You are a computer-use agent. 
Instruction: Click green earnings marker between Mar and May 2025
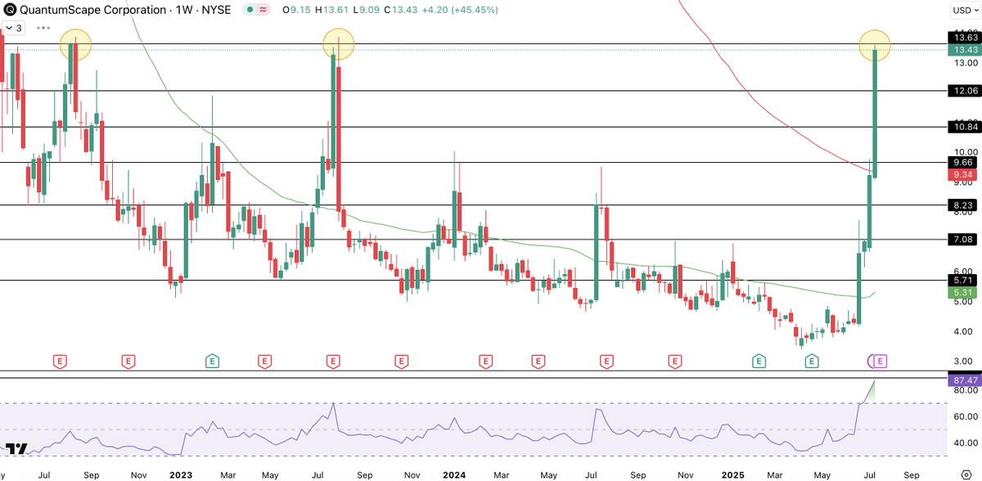(x=812, y=360)
